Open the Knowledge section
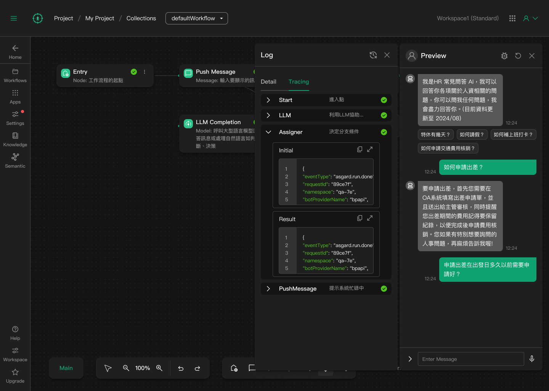 pos(15,139)
